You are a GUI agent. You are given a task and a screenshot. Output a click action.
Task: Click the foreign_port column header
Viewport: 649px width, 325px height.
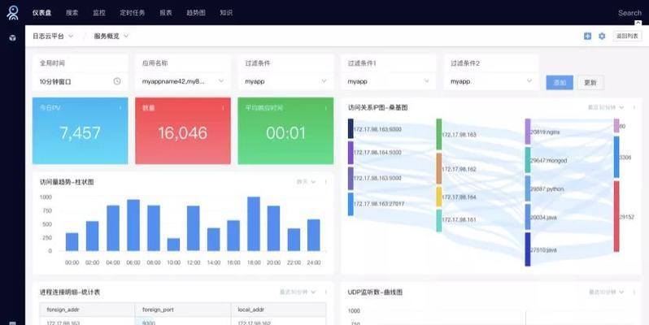(x=183, y=310)
